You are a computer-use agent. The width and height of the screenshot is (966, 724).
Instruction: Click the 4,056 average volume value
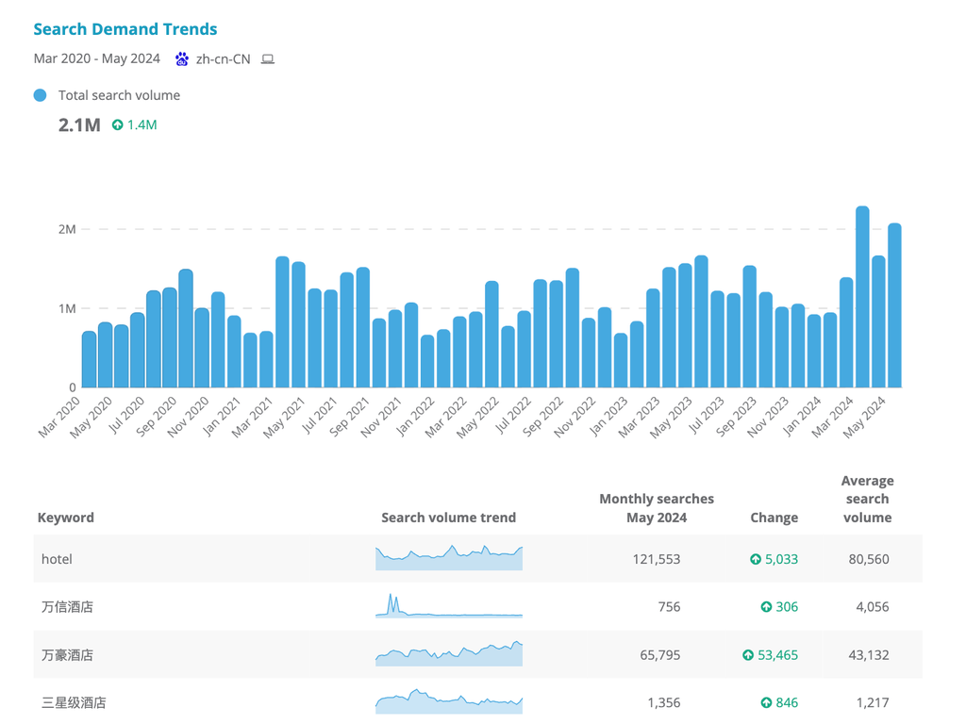point(873,607)
